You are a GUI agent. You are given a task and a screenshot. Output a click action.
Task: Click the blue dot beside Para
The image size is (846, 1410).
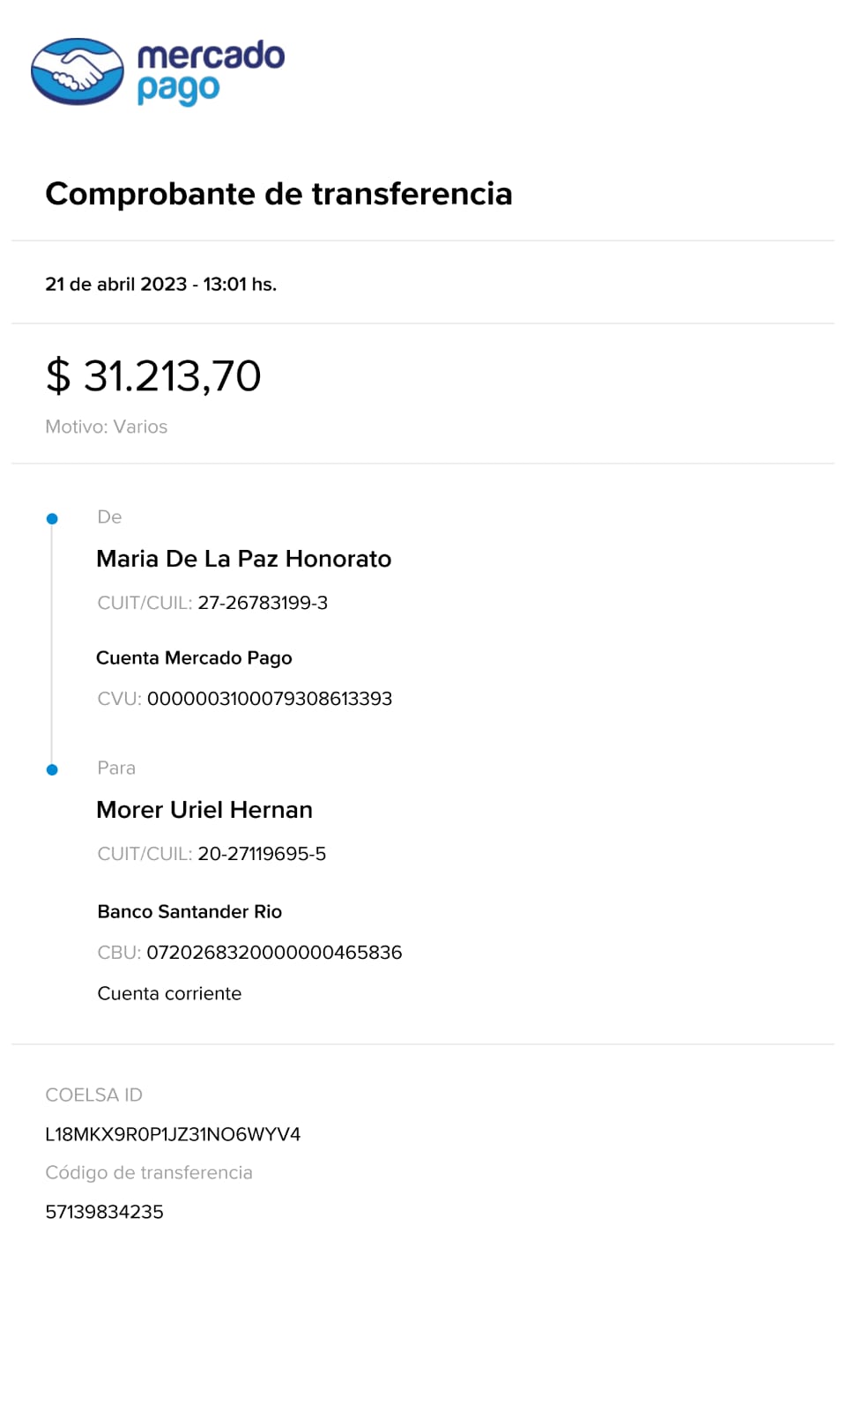click(52, 770)
